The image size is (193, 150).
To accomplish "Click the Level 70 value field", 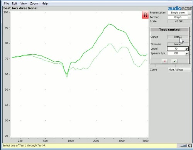I will pyautogui.click(x=176, y=49).
